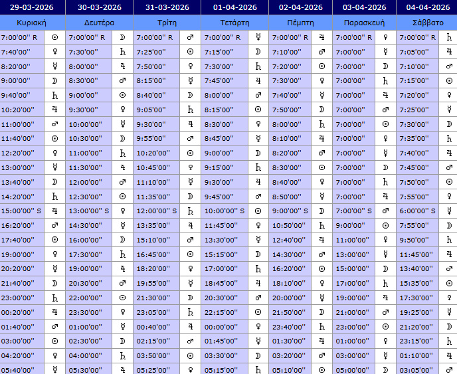Click the Σάββατο day column header

click(x=426, y=23)
